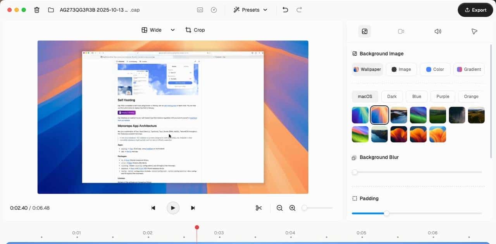Click the red playhead marker
Image resolution: width=496 pixels, height=244 pixels.
(197, 227)
